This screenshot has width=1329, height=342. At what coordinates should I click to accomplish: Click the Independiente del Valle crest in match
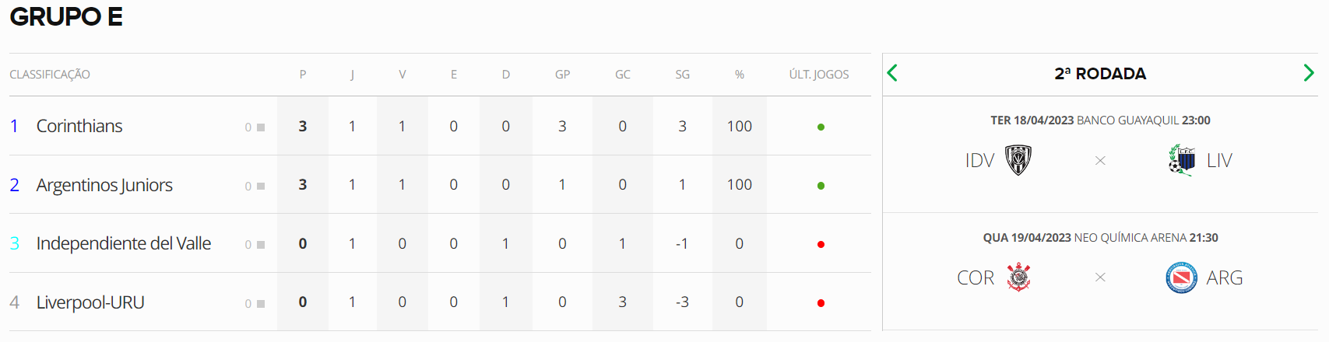(x=1018, y=160)
